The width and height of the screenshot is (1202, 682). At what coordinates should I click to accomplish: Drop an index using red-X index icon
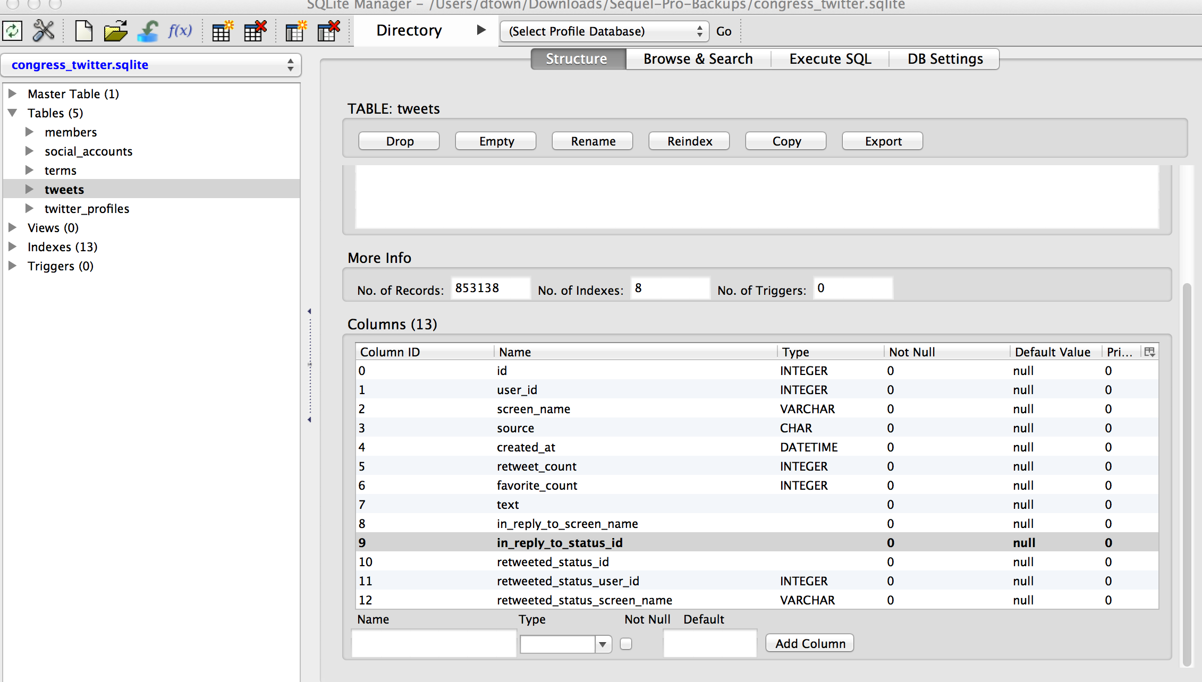click(x=328, y=31)
